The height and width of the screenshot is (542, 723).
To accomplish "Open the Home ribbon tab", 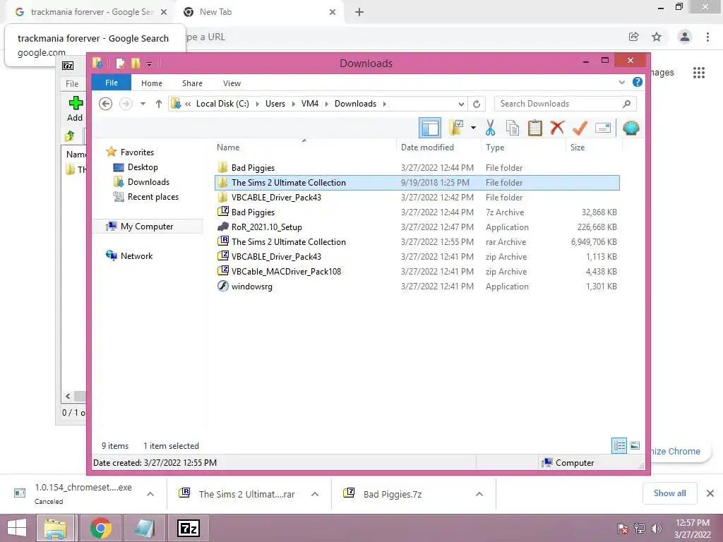I will pyautogui.click(x=152, y=83).
